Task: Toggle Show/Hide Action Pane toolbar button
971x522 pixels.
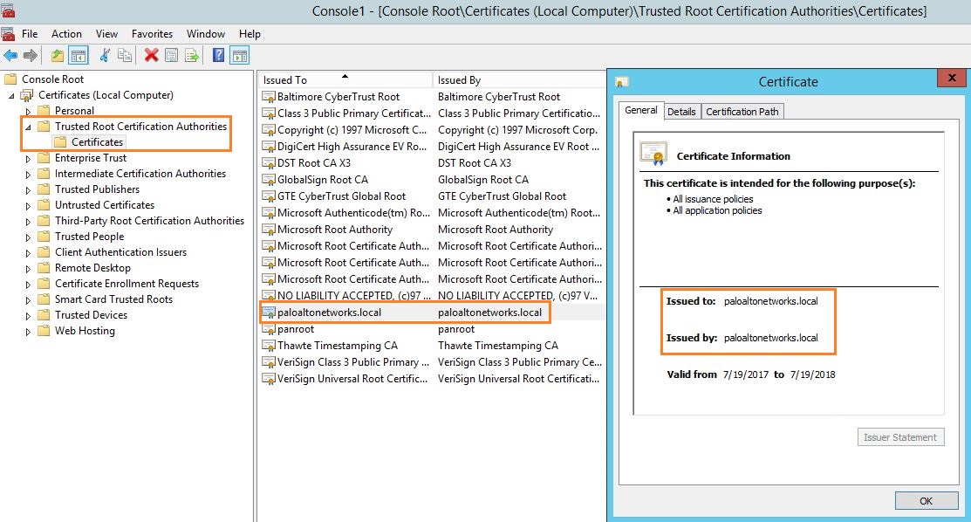Action: pos(240,56)
